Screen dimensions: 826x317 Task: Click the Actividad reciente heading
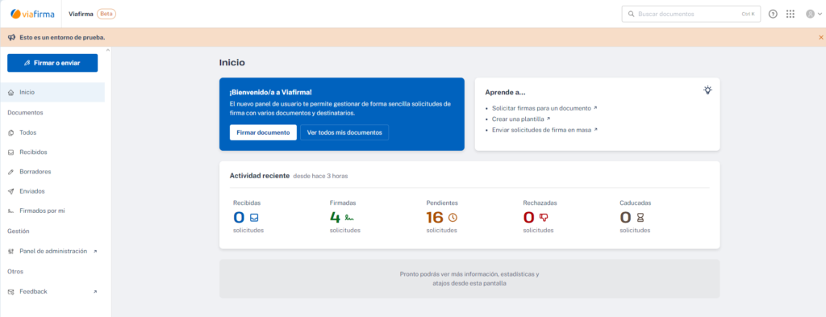(x=260, y=176)
